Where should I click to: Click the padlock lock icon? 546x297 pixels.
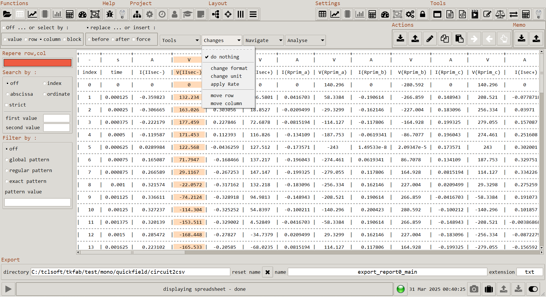click(423, 14)
